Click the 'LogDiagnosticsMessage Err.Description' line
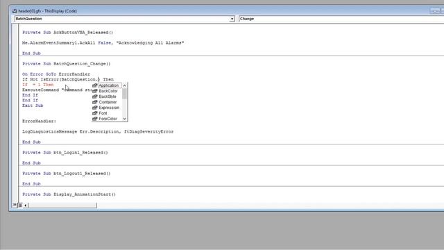This screenshot has width=444, height=250. coord(98,131)
